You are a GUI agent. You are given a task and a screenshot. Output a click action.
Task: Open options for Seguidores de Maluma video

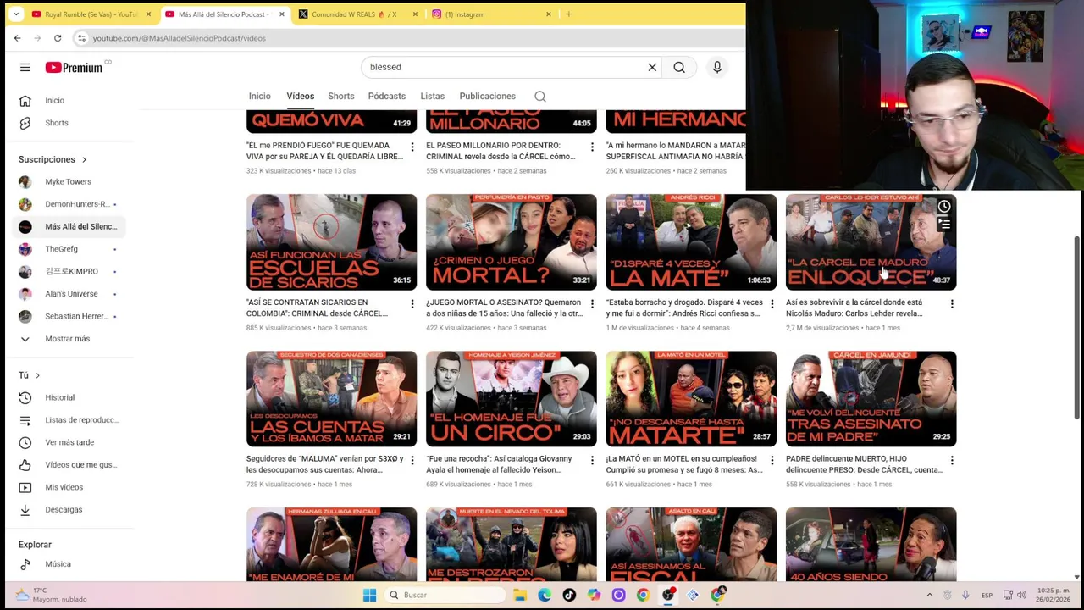412,460
